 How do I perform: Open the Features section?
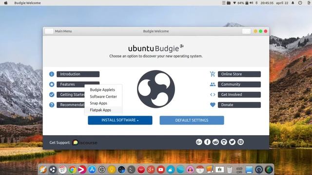pos(78,84)
